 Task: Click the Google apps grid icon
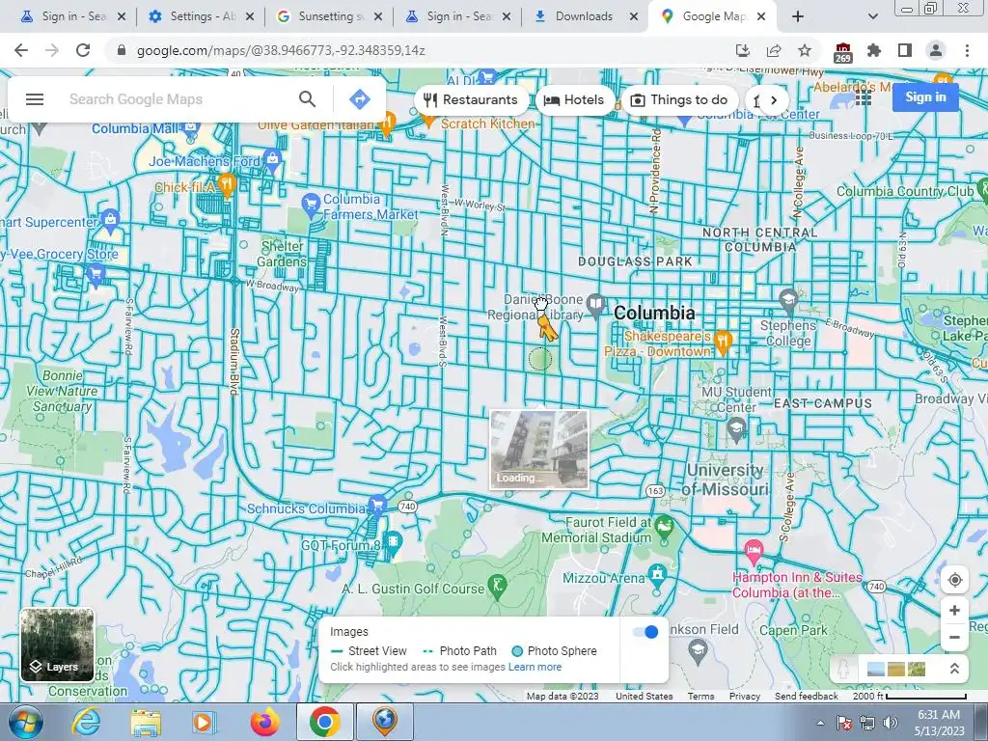tap(864, 97)
